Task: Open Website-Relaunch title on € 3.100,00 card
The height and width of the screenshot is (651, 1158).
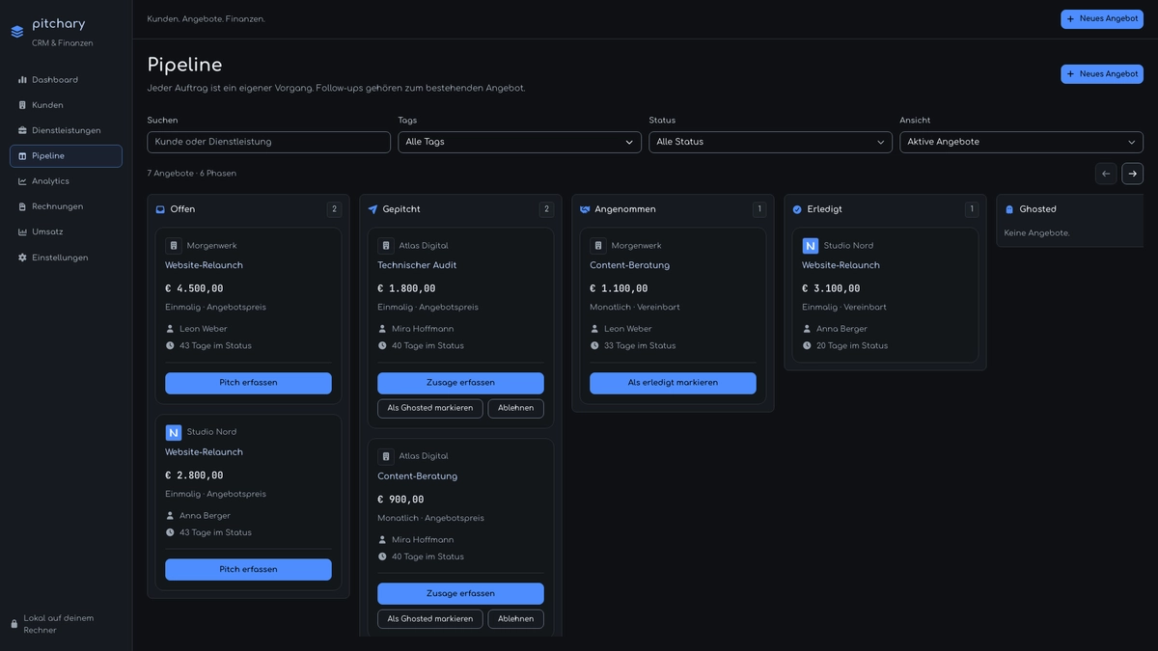Action: tap(841, 265)
